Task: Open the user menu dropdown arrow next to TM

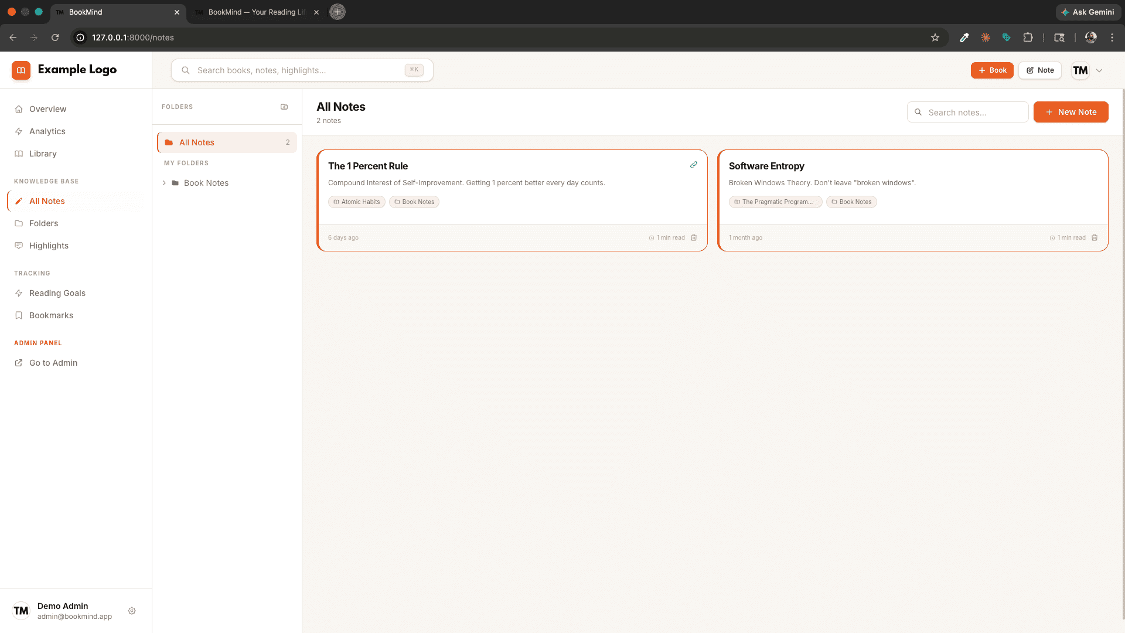Action: 1099,70
